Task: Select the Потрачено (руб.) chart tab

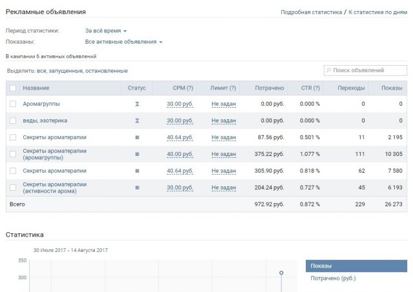Action: 333,278
